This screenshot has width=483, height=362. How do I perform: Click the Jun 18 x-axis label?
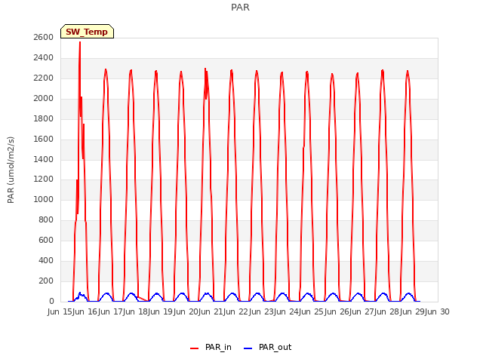tap(136, 311)
